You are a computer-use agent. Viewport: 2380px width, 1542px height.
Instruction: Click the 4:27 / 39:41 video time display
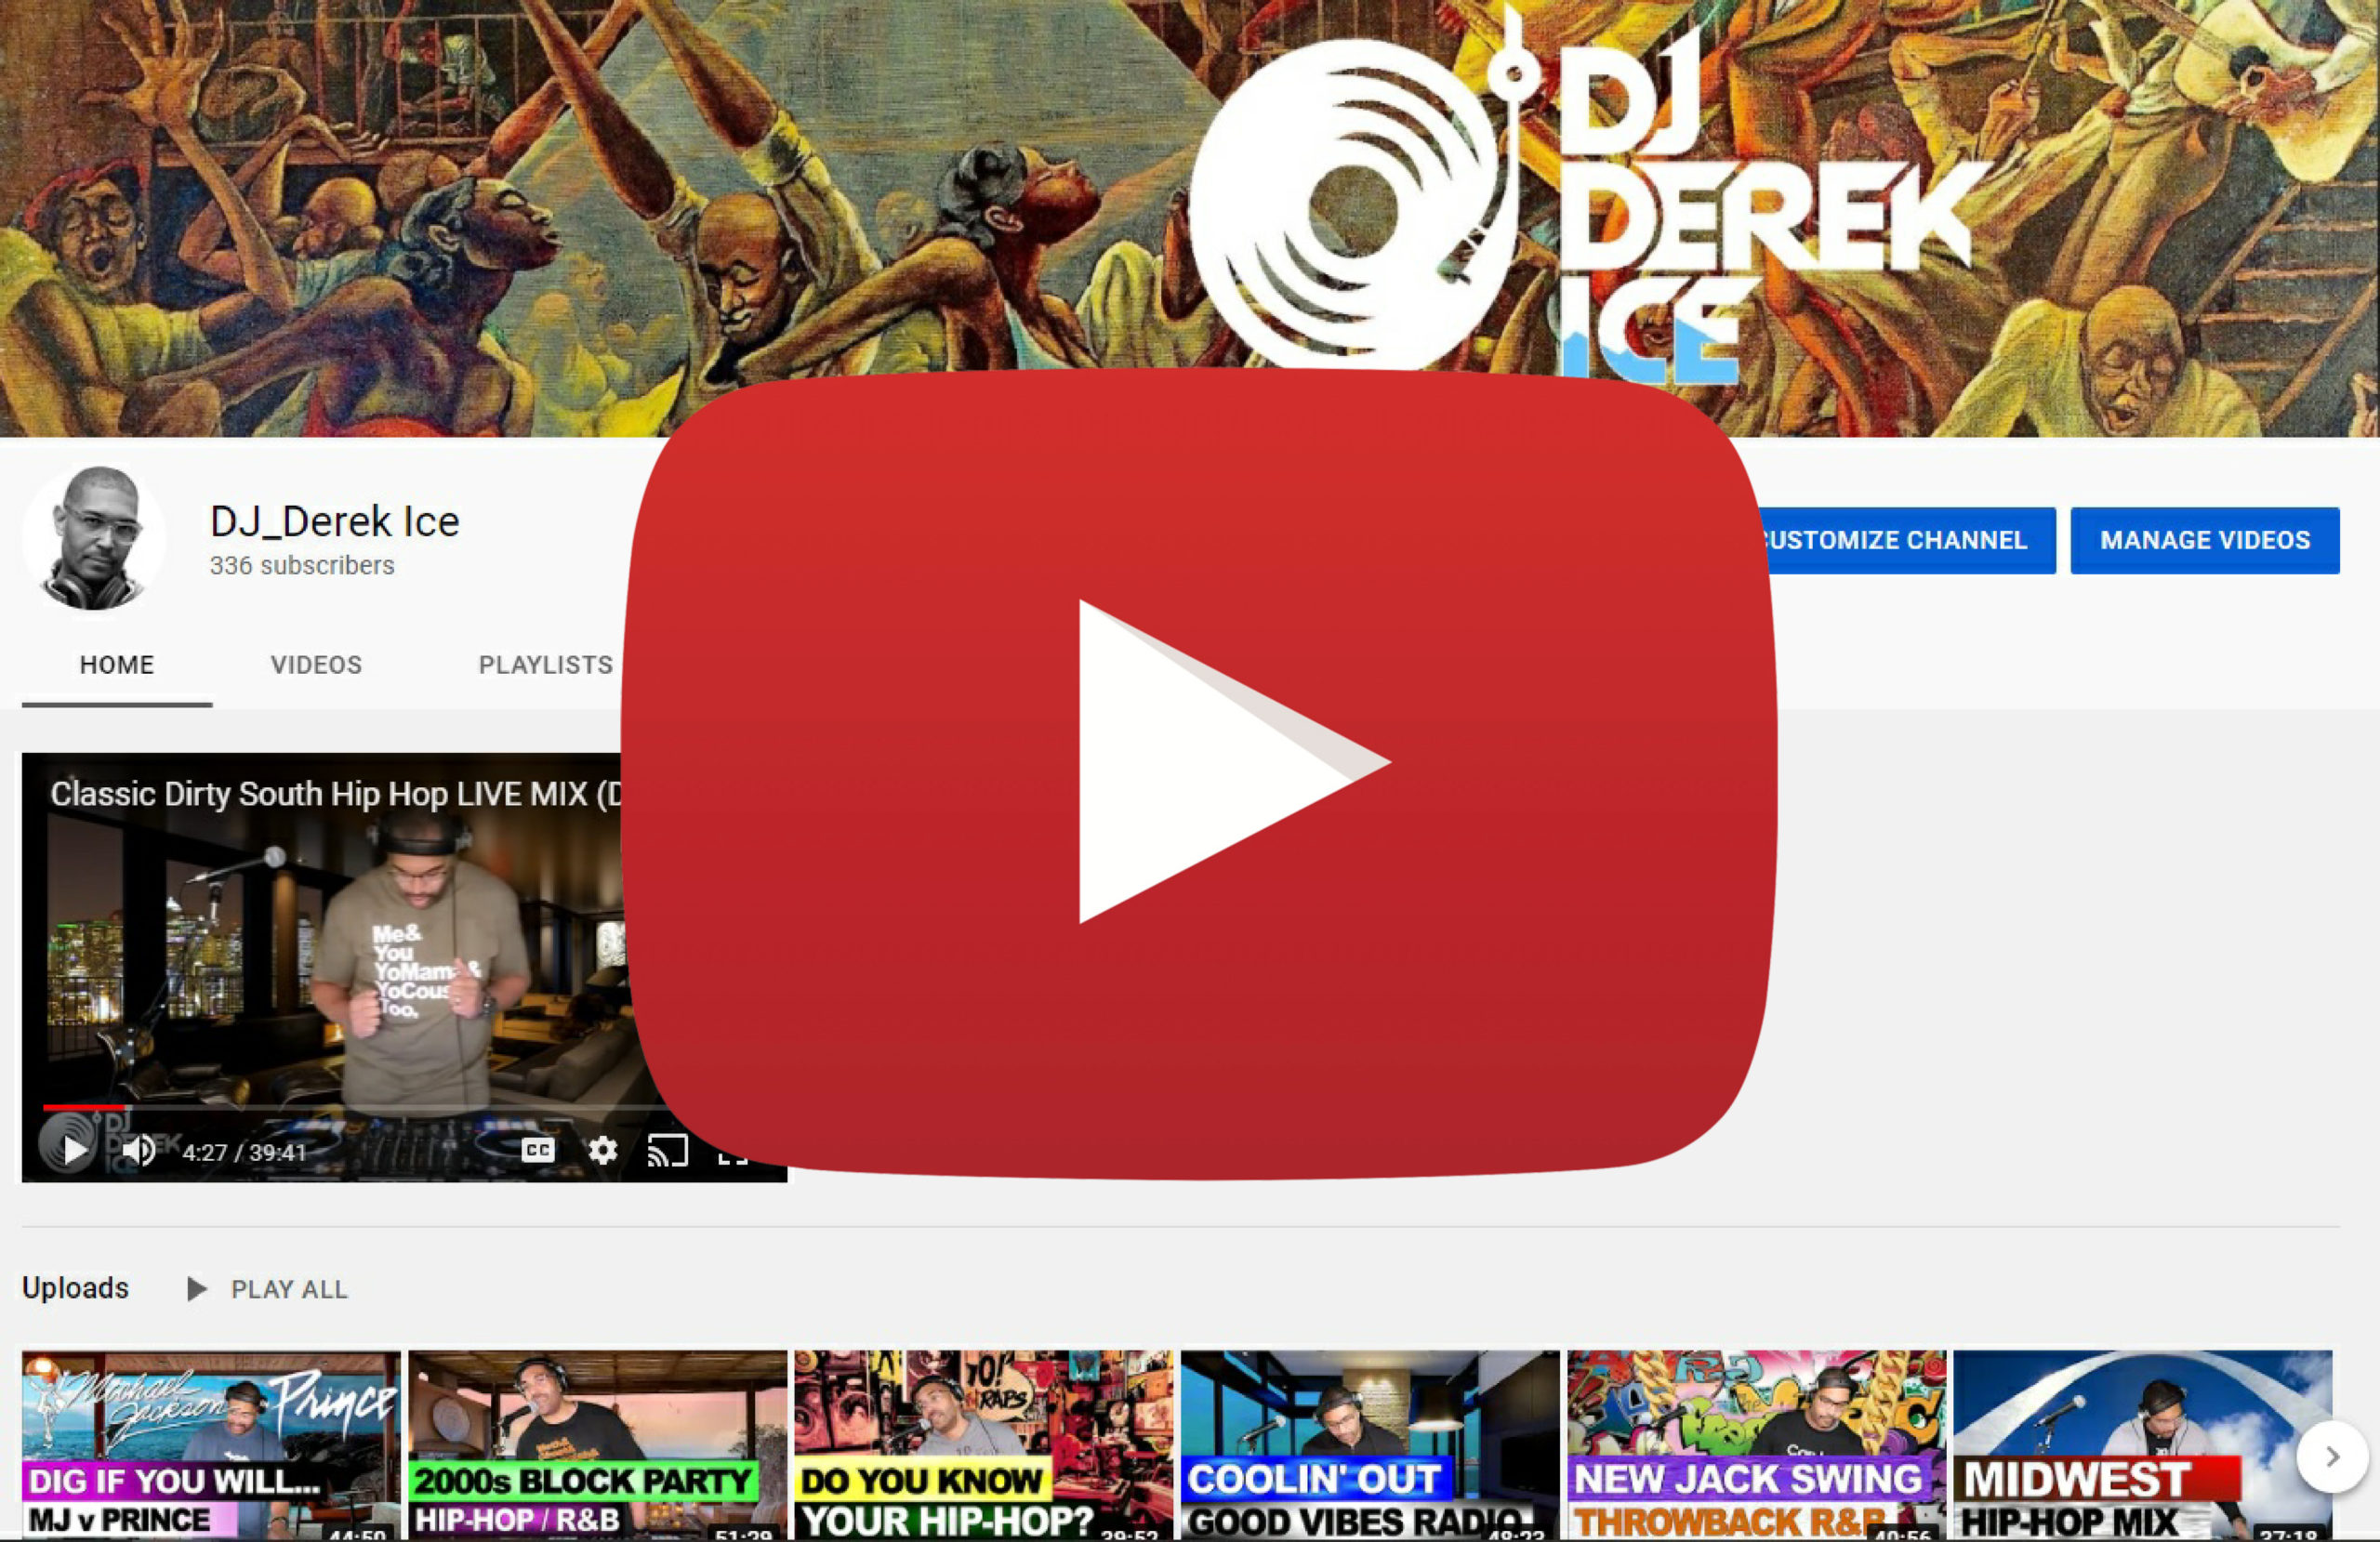[x=244, y=1152]
